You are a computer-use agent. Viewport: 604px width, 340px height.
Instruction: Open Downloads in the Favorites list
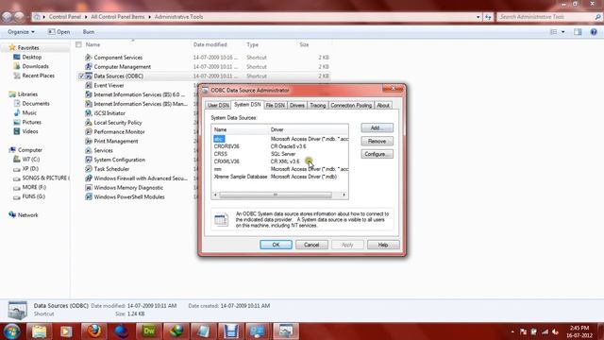tap(35, 66)
